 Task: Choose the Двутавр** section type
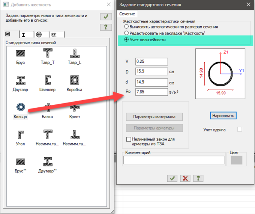(x=48, y=161)
